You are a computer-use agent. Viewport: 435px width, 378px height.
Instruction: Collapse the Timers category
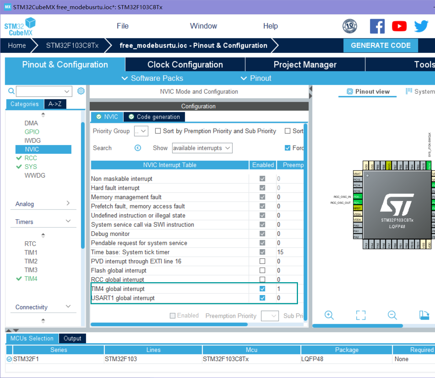pyautogui.click(x=68, y=221)
